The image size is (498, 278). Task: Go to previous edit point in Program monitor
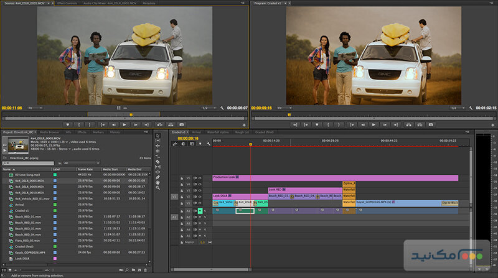(306, 125)
